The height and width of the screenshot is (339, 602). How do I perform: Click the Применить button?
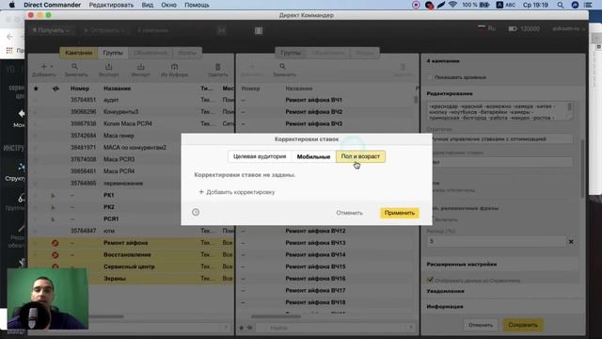point(399,213)
